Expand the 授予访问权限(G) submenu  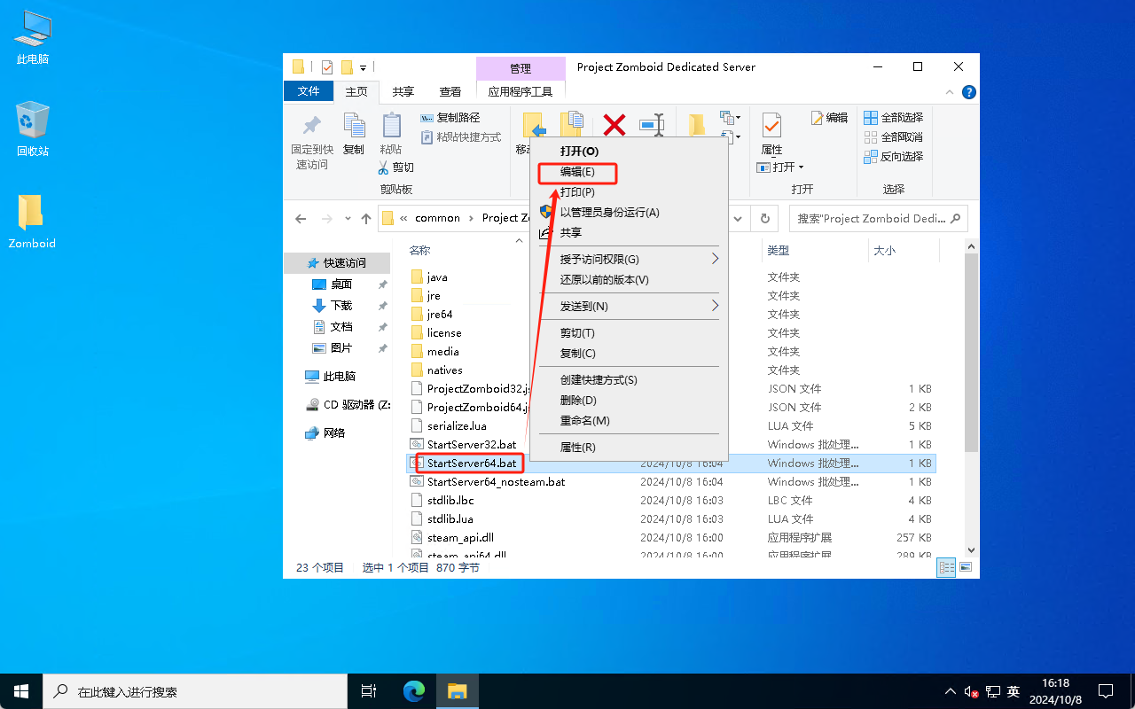point(629,259)
